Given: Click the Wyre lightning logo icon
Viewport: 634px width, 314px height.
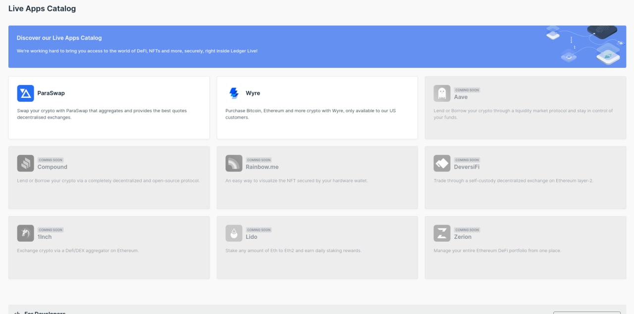Looking at the screenshot, I should 234,93.
